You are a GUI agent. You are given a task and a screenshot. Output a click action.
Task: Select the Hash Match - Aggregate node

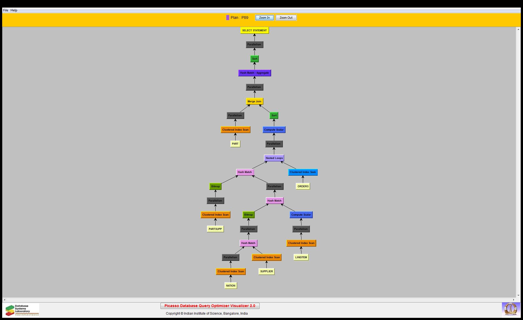pyautogui.click(x=254, y=73)
